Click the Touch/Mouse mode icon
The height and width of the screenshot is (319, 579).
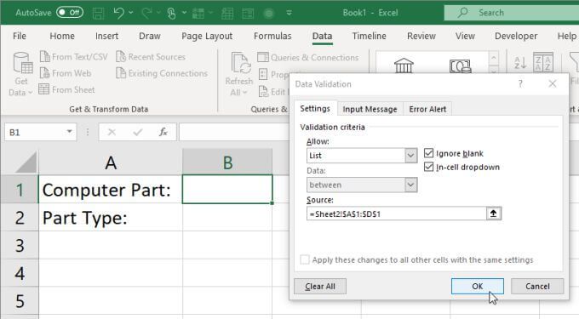tap(171, 14)
